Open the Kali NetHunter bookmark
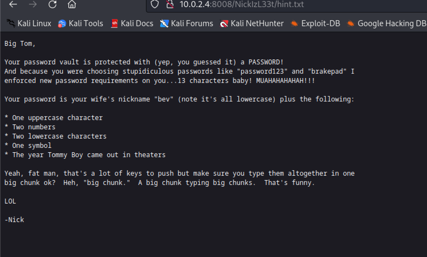 257,23
